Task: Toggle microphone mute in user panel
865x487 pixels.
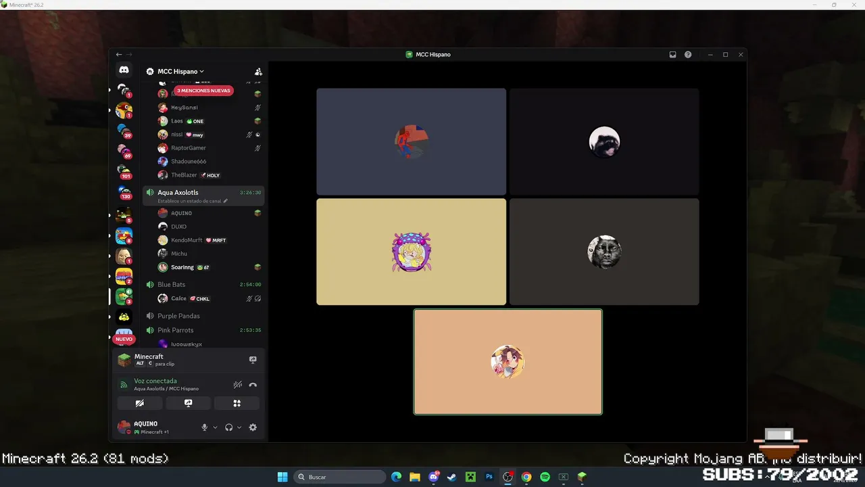Action: click(x=205, y=427)
